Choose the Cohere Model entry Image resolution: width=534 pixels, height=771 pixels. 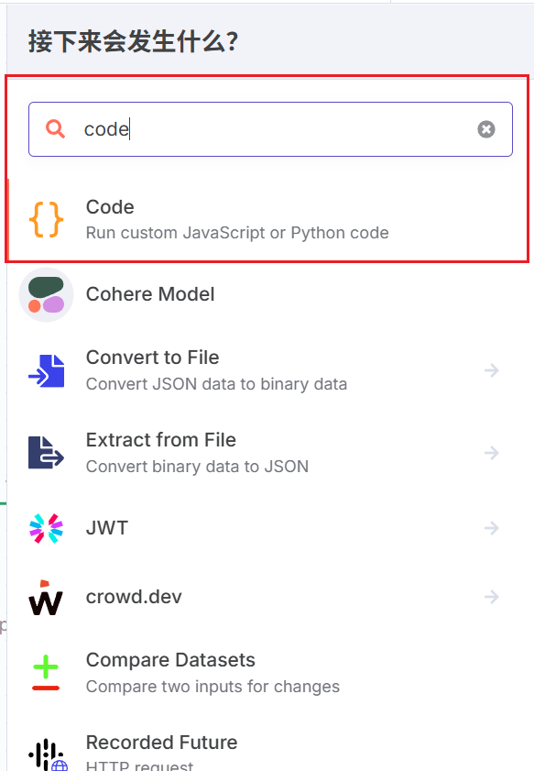click(268, 294)
